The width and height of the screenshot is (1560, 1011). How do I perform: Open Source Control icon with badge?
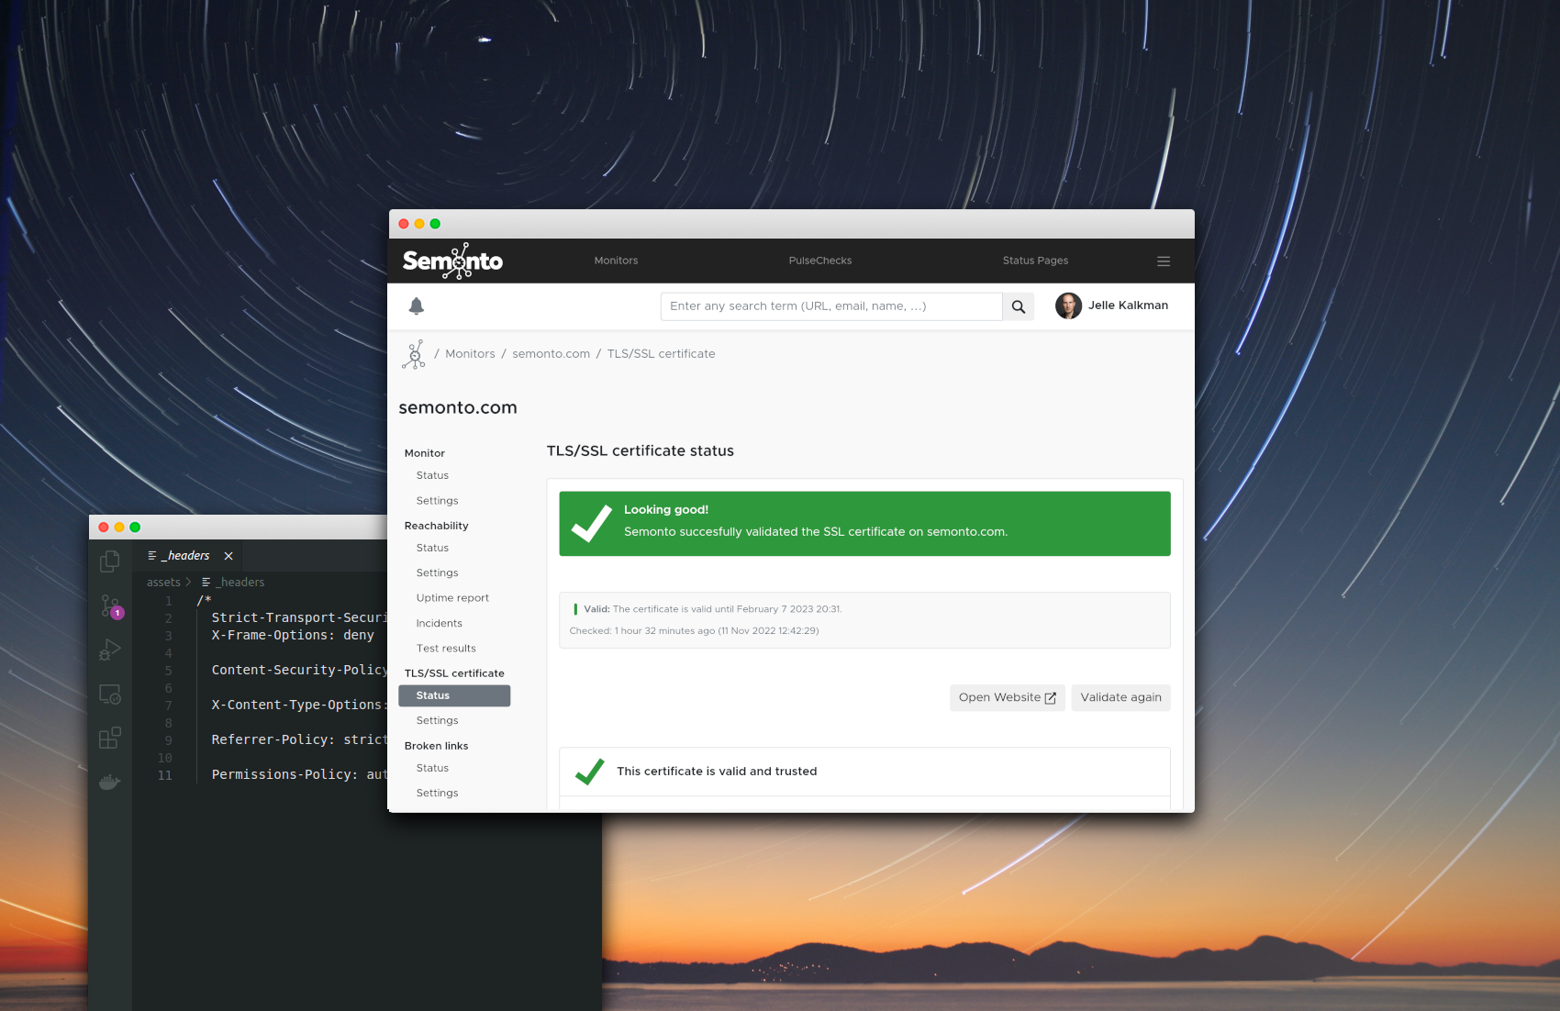(x=111, y=606)
